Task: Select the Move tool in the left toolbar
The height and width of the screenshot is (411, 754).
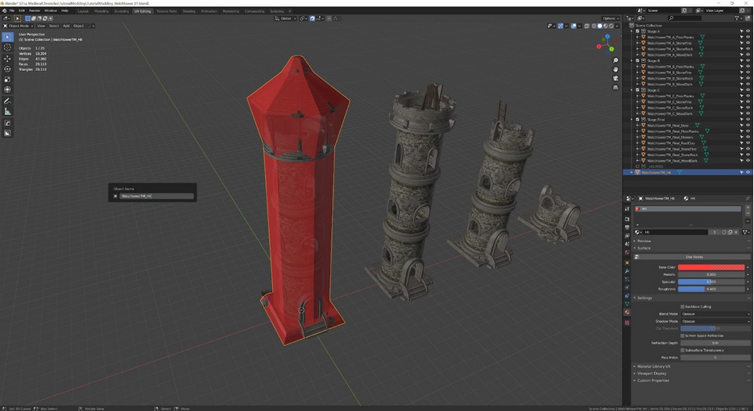Action: (x=7, y=59)
